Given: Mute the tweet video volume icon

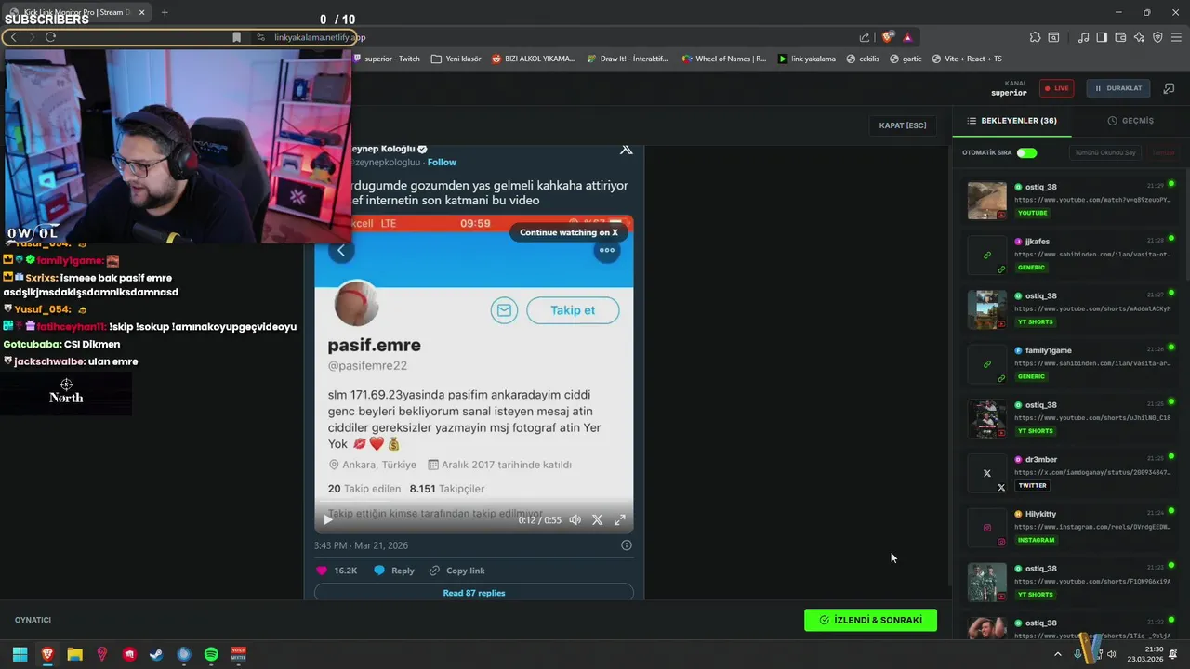Looking at the screenshot, I should coord(575,520).
